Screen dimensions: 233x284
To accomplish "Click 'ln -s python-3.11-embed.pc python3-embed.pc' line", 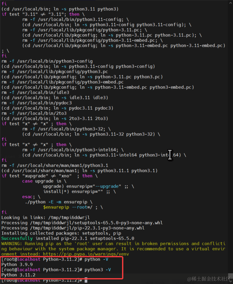I will (x=98, y=87).
